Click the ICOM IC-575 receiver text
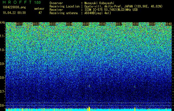The width and height of the screenshot is (174, 111). tap(111, 10)
